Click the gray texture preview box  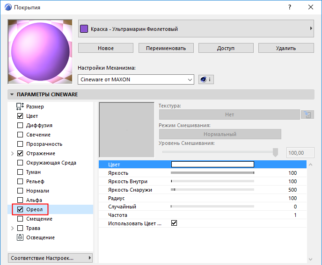[x=126, y=129]
